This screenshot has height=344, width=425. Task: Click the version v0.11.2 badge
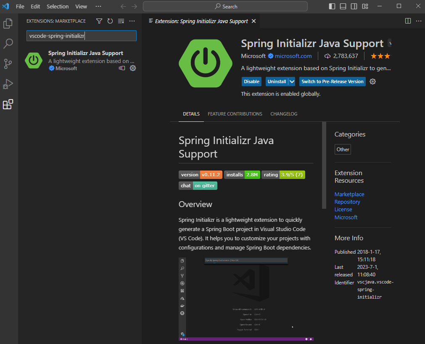[x=201, y=175]
